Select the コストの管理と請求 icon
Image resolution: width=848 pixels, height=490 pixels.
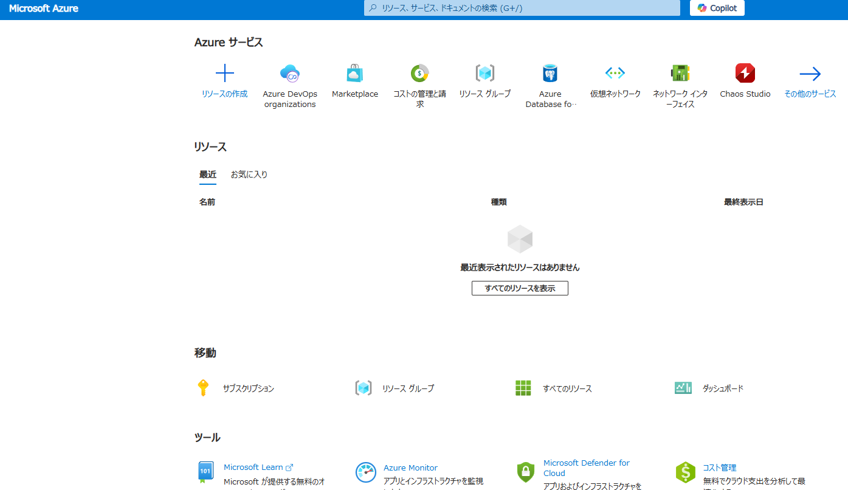(420, 73)
